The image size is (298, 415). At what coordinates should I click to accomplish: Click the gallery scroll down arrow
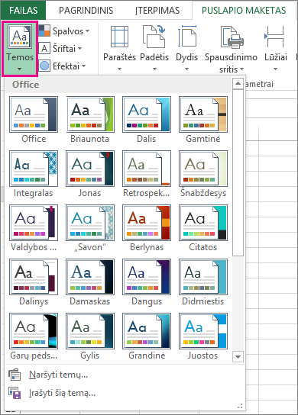tap(238, 356)
